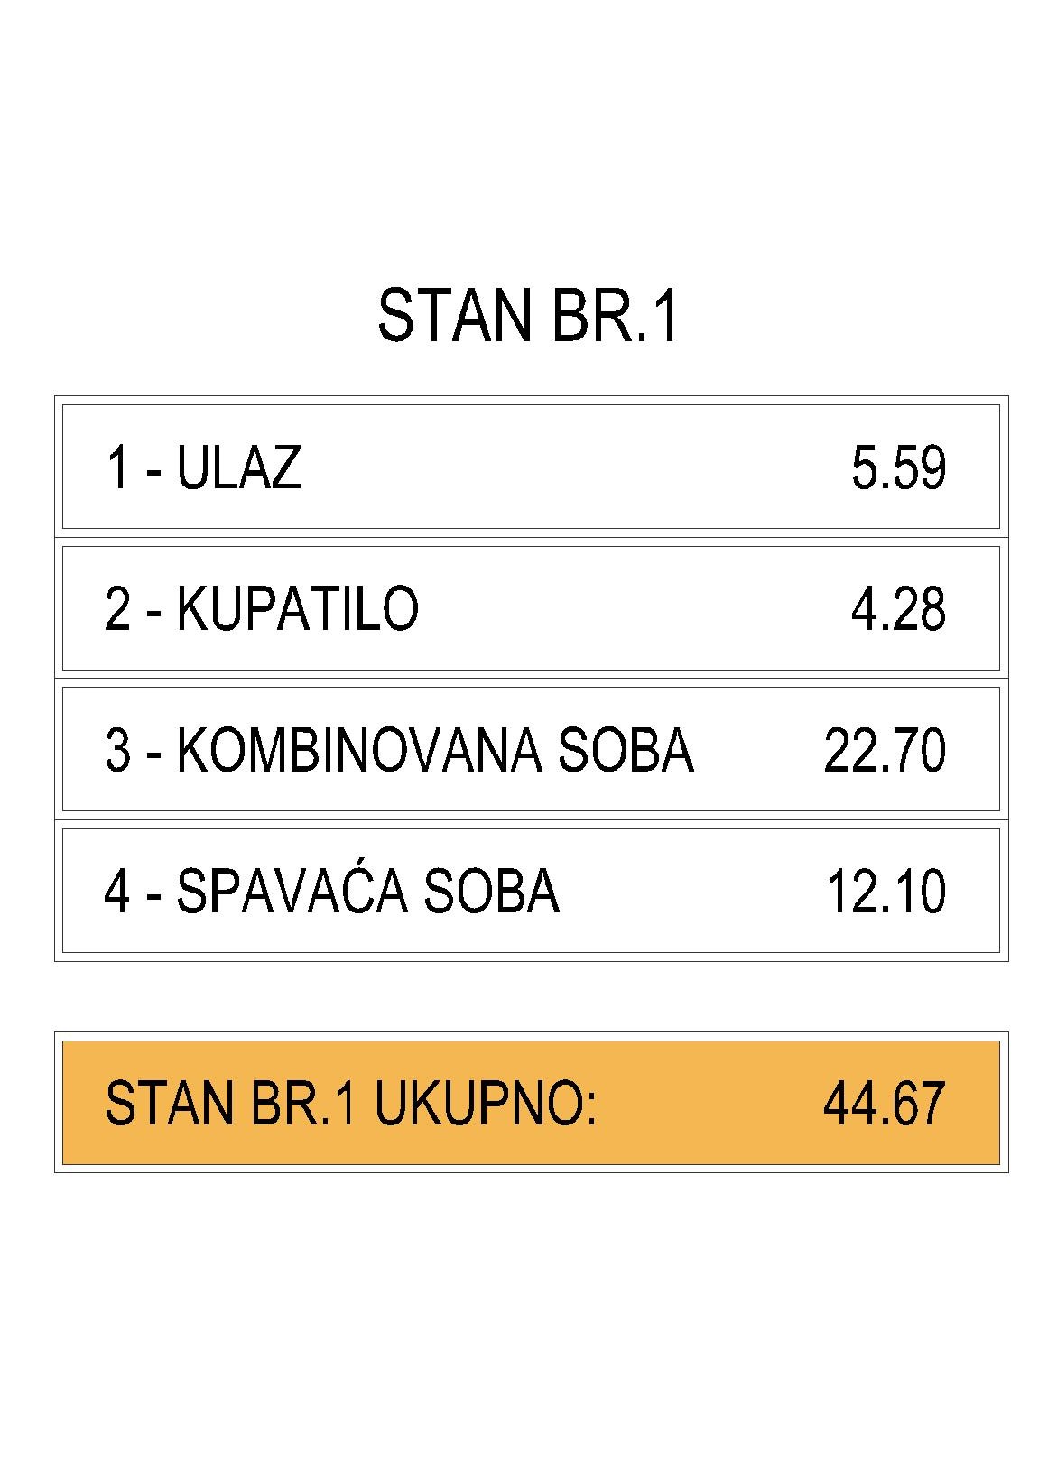Click the 44.67 total value
This screenshot has width=1057, height=1480.
pos(885,1103)
